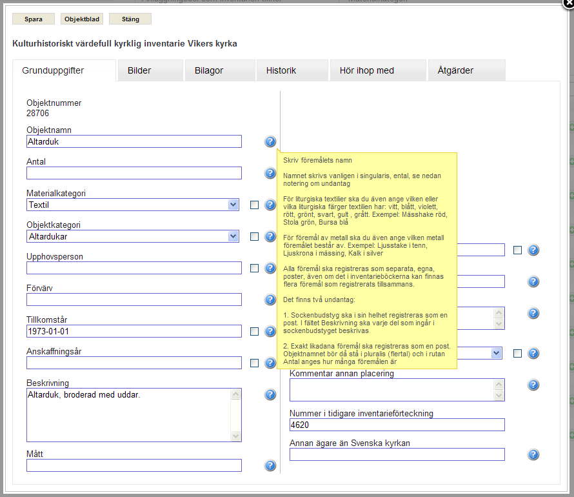
Task: Click the Kommentar annan placering scrollbar down arrow
Action: pos(499,395)
